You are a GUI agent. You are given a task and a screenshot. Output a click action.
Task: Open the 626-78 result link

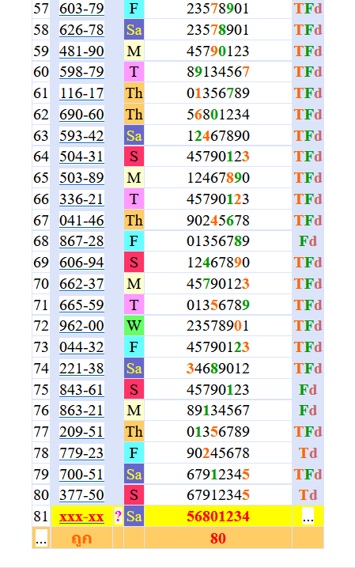point(81,30)
